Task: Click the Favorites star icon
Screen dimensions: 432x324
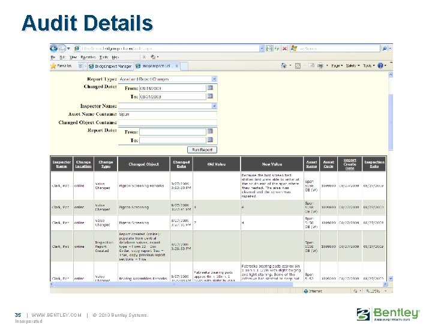Action: tap(53, 66)
